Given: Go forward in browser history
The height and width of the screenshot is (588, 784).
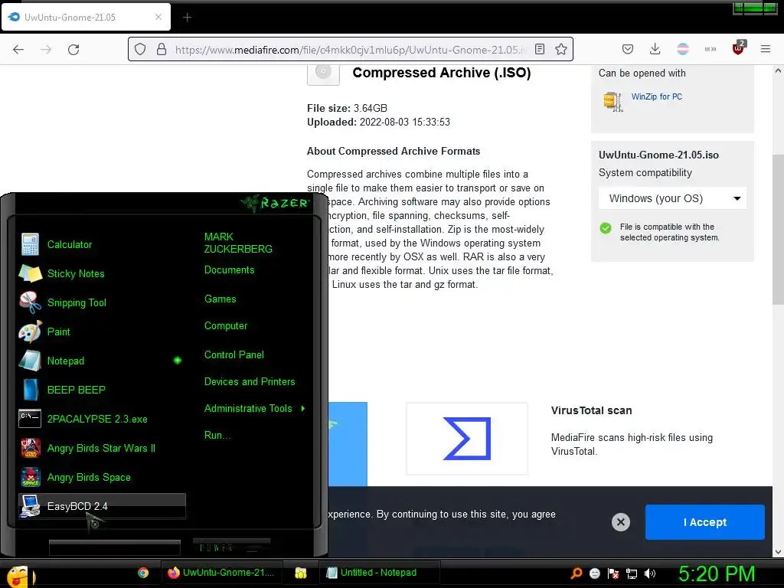Looking at the screenshot, I should (46, 50).
